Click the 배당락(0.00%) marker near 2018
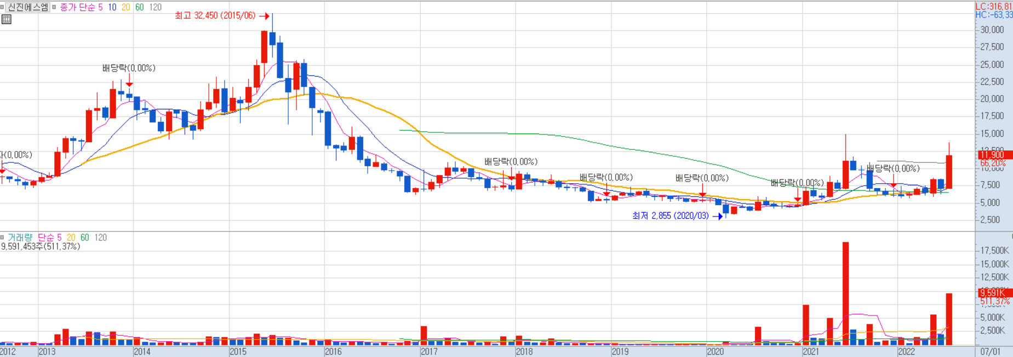Viewport: 1013px width, 357px height. pos(511,162)
